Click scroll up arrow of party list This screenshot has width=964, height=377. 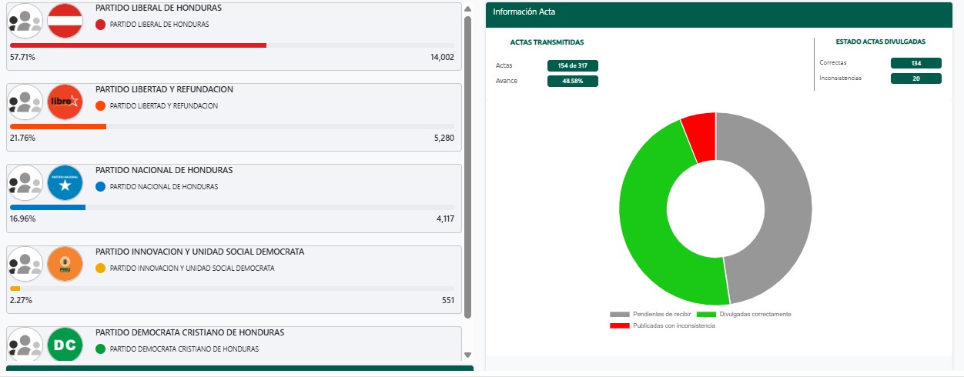pyautogui.click(x=467, y=8)
